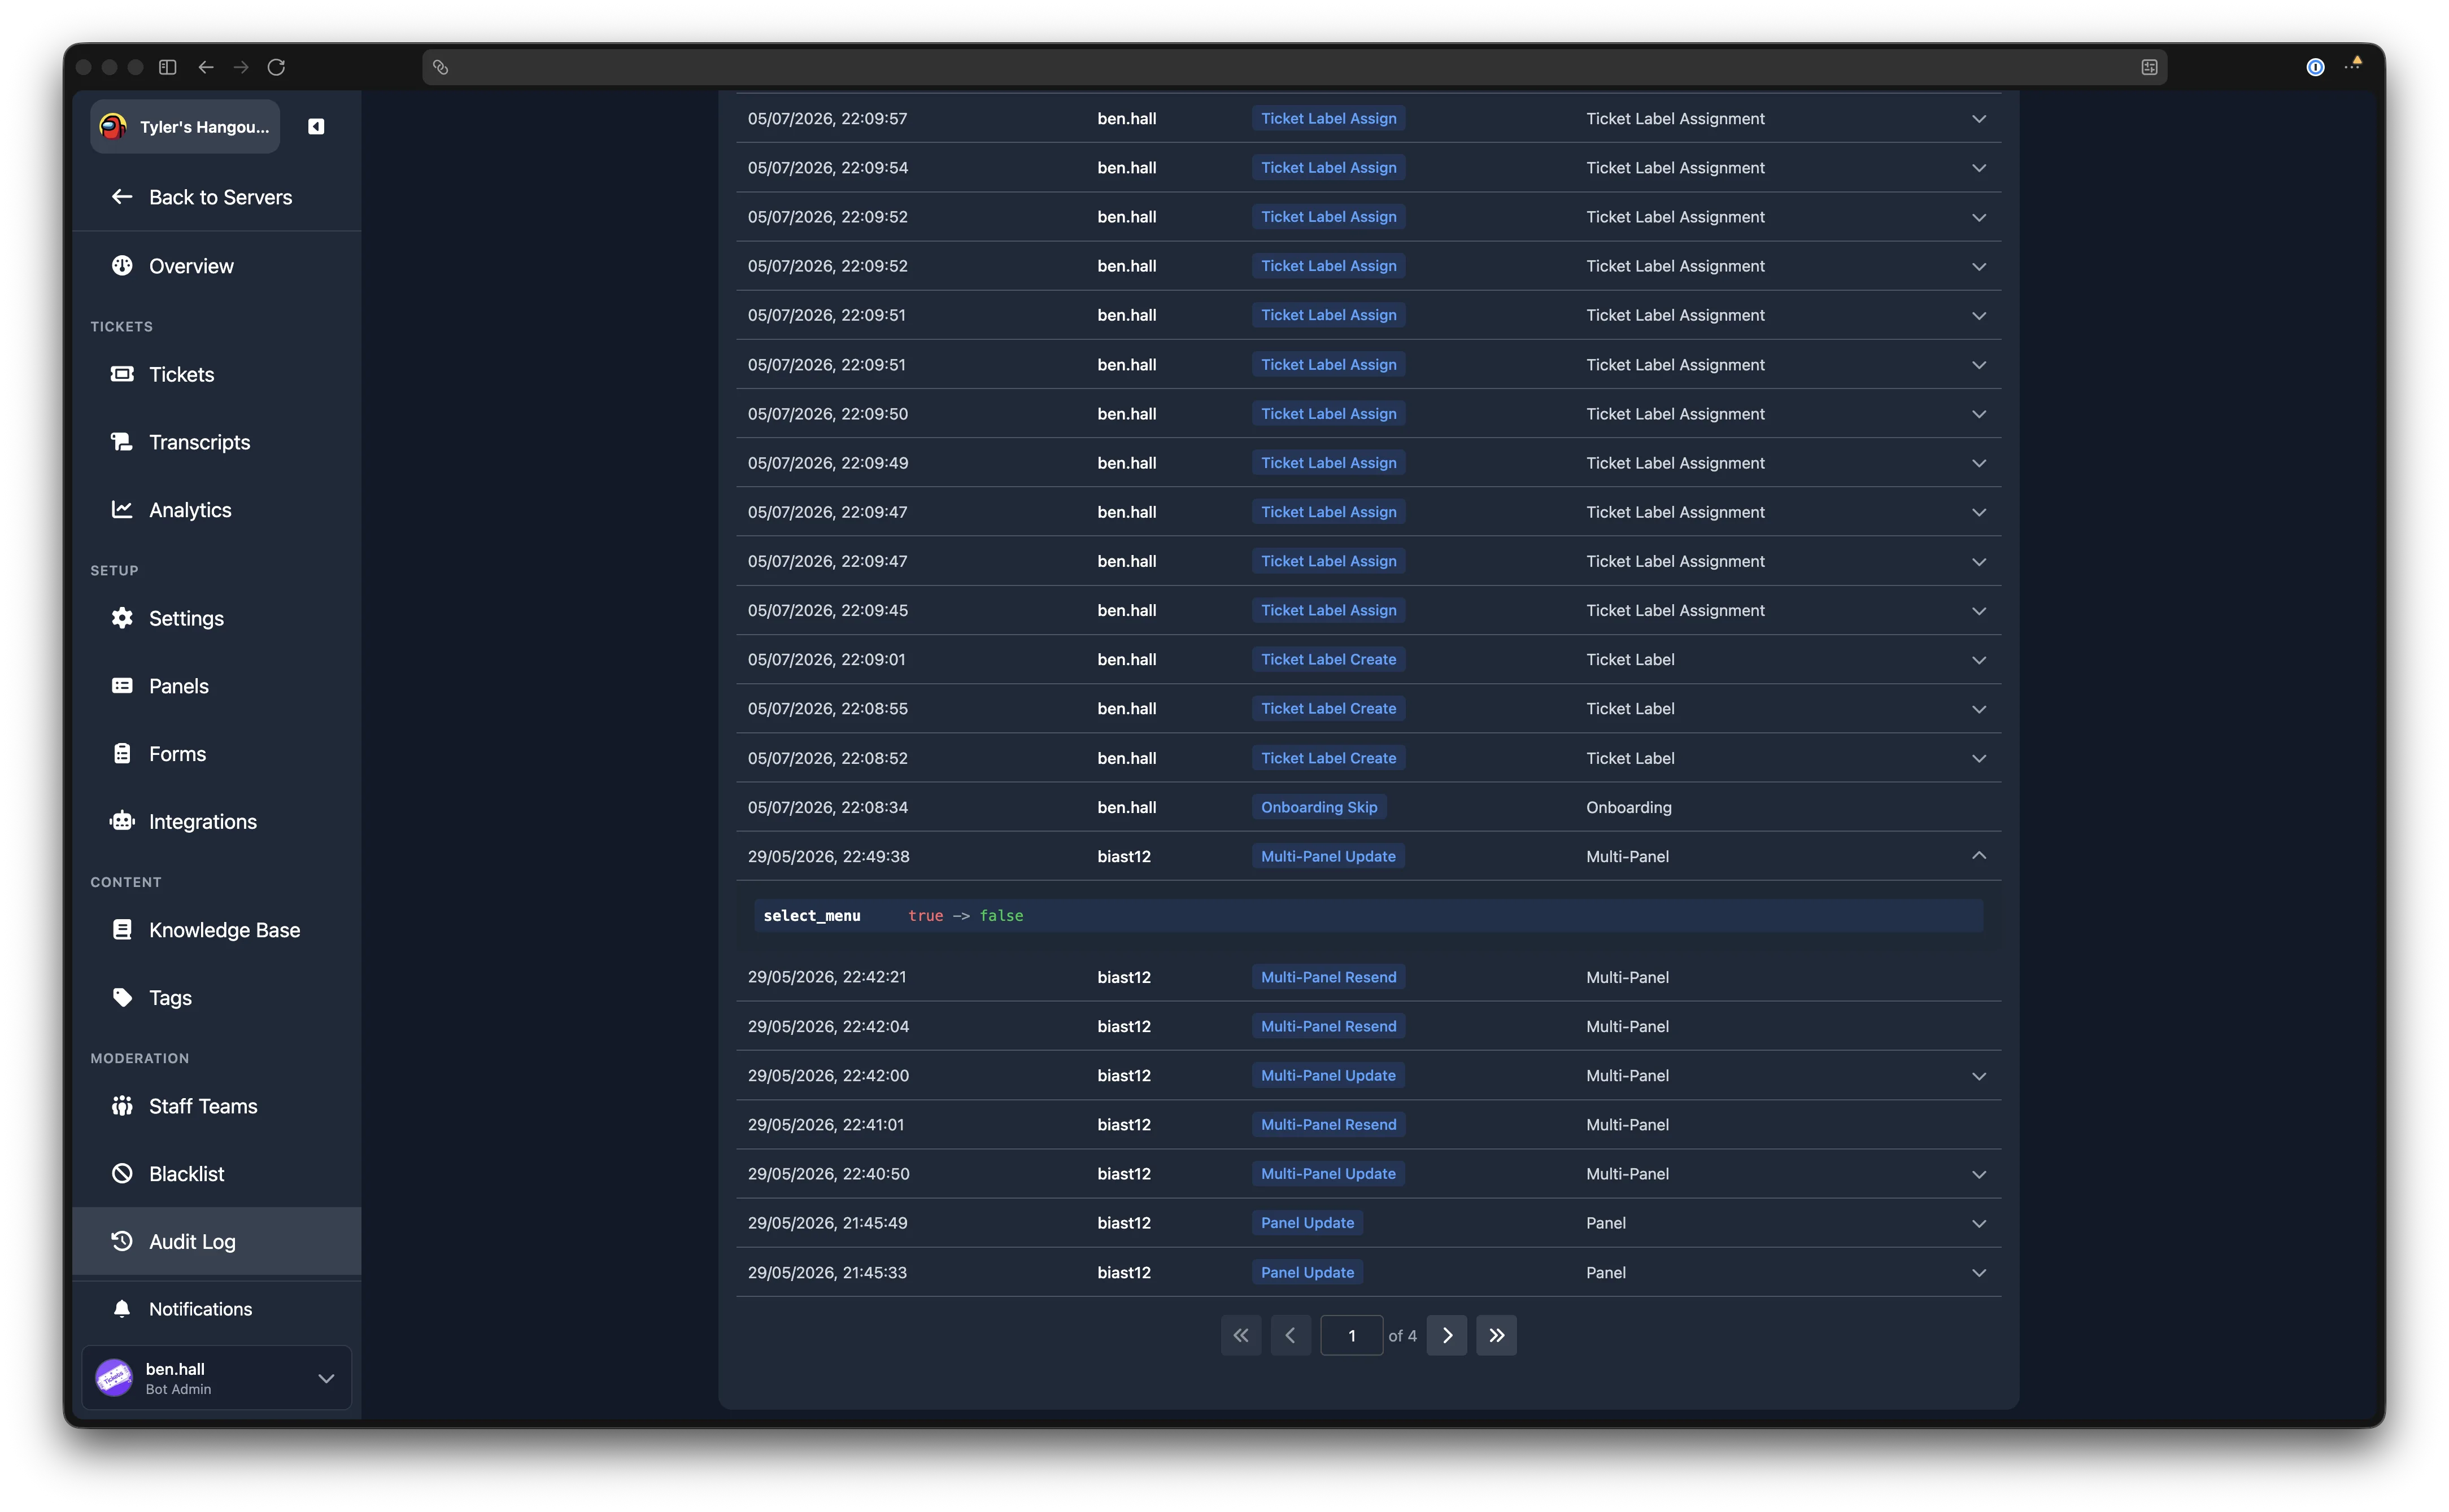Image resolution: width=2449 pixels, height=1512 pixels.
Task: Click the Analytics chart icon
Action: (x=122, y=510)
